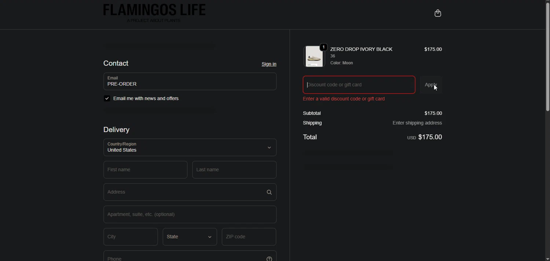Click the scrollbar down arrow
Image resolution: width=550 pixels, height=261 pixels.
tap(547, 259)
